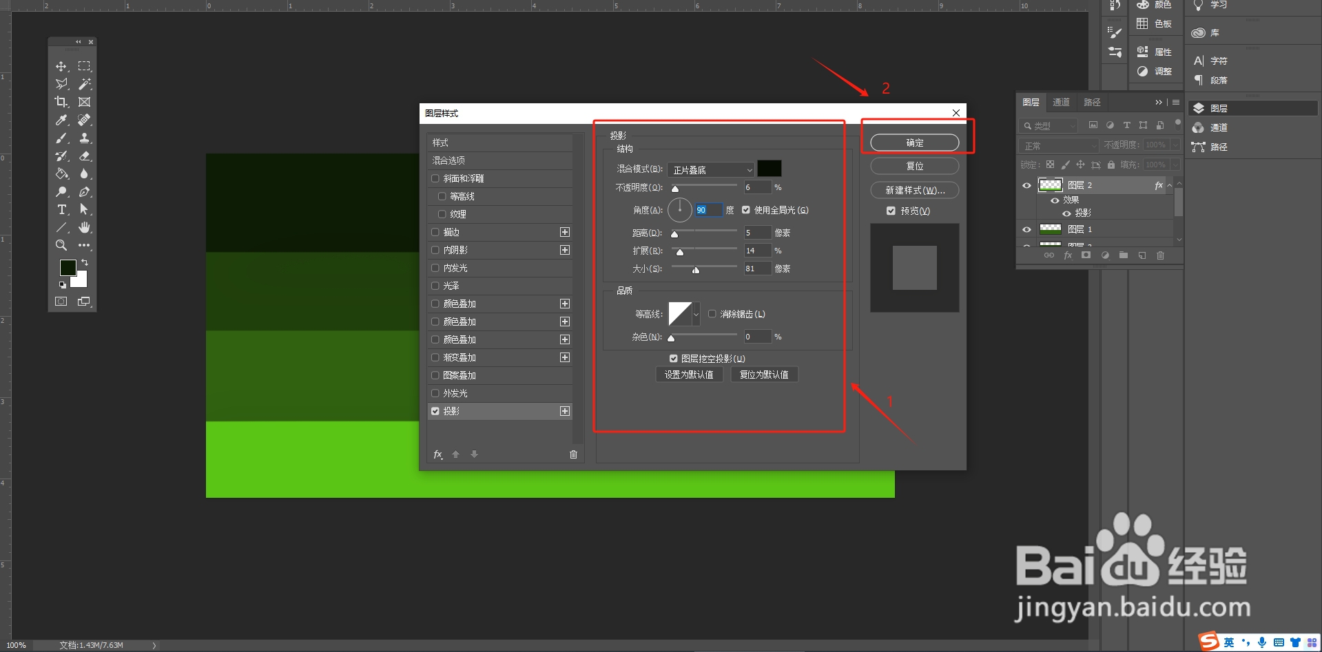Image resolution: width=1322 pixels, height=652 pixels.
Task: Toggle Quick Mask mode in toolbox
Action: (61, 302)
